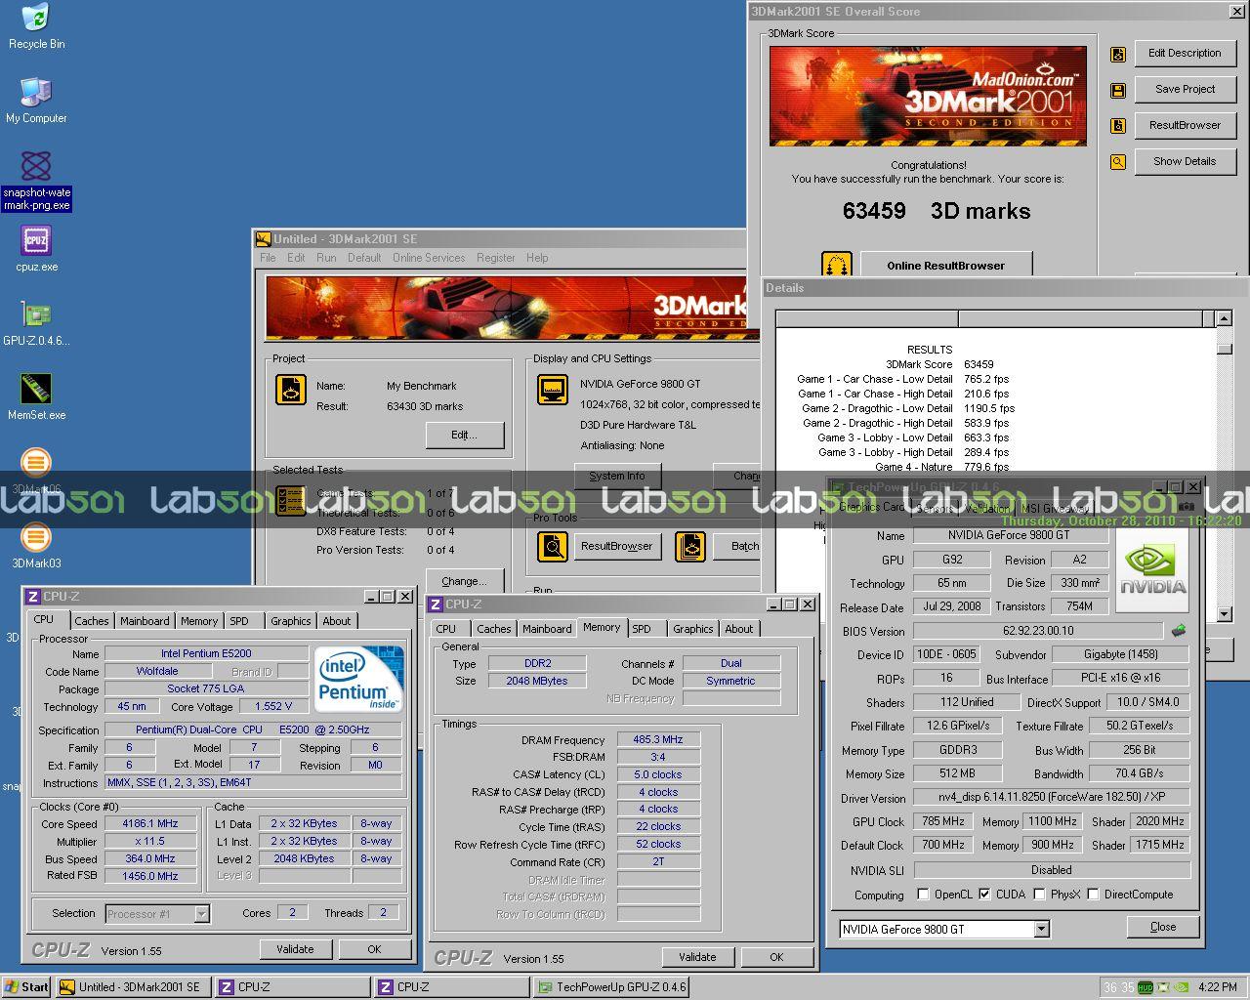Click the Change... button under Selected Tests
Screen dimensions: 1250x1000
tap(464, 580)
